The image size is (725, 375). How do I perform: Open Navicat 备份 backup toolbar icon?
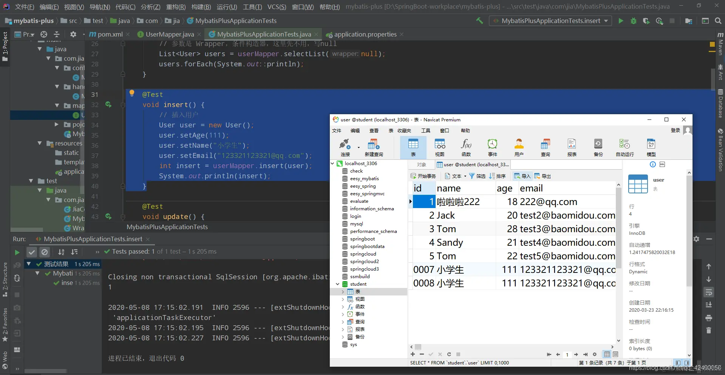point(598,147)
